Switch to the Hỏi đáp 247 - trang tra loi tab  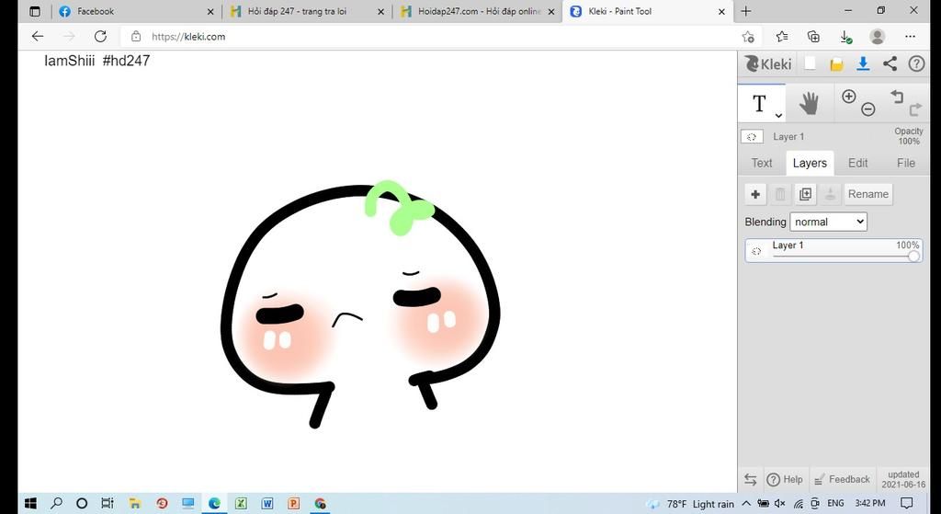(x=309, y=11)
